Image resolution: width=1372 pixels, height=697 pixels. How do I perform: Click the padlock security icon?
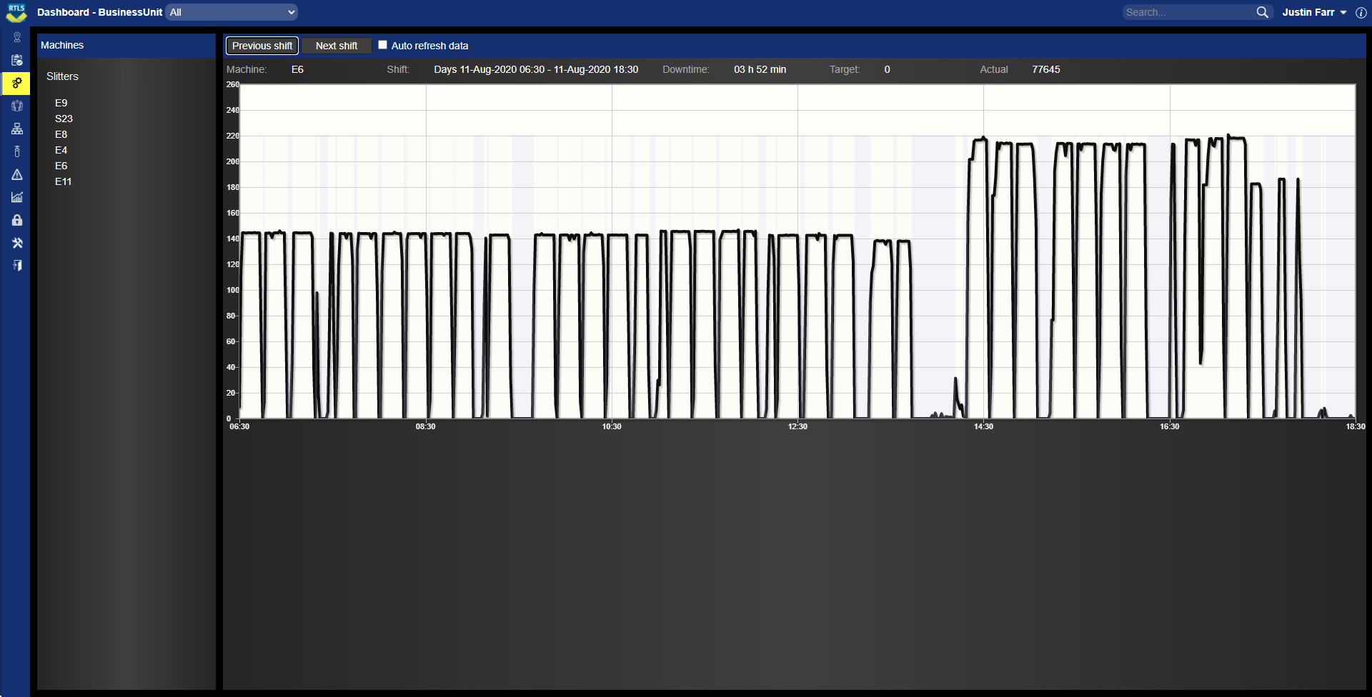[x=17, y=220]
